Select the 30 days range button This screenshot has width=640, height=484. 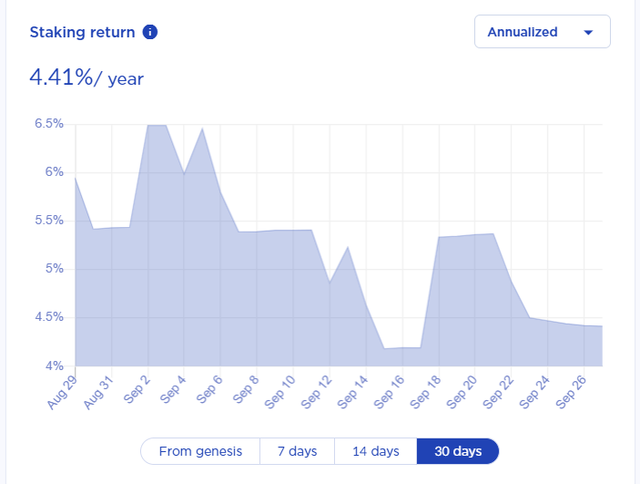tap(458, 451)
